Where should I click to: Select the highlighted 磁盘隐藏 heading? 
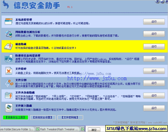tap(21, 44)
